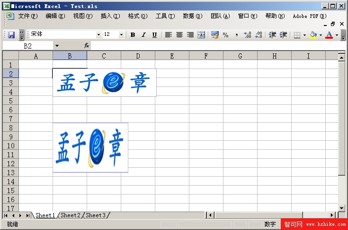The image size is (348, 230).
Task: Open 工具(T) menu
Action: click(x=165, y=16)
